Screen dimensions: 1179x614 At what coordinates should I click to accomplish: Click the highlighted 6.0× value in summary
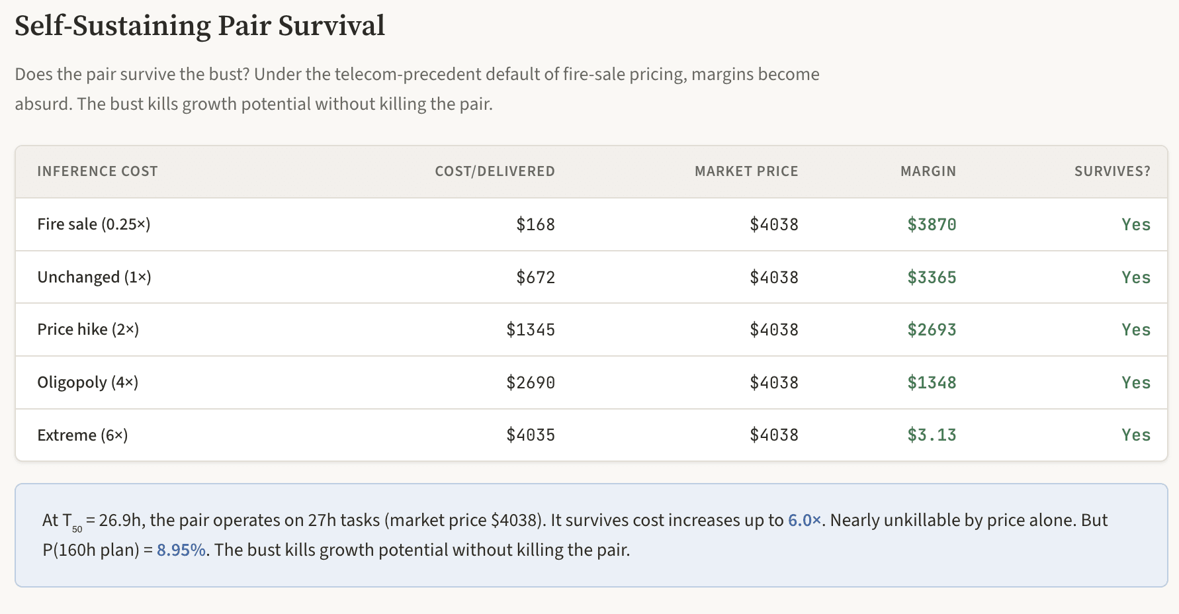coord(804,520)
